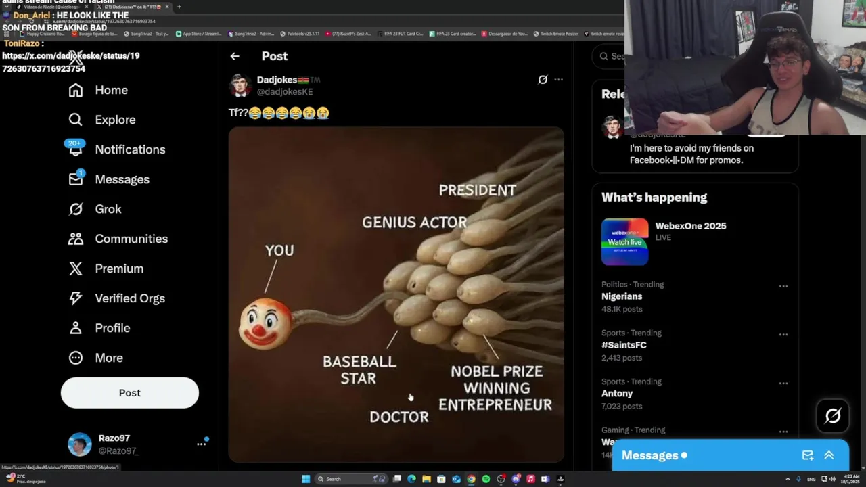Viewport: 866px width, 487px height.
Task: Open Microsoft Edge from the taskbar
Action: [411, 479]
